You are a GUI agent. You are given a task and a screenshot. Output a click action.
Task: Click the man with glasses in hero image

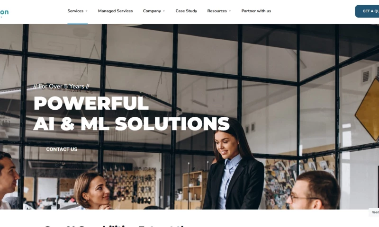pos(313,190)
